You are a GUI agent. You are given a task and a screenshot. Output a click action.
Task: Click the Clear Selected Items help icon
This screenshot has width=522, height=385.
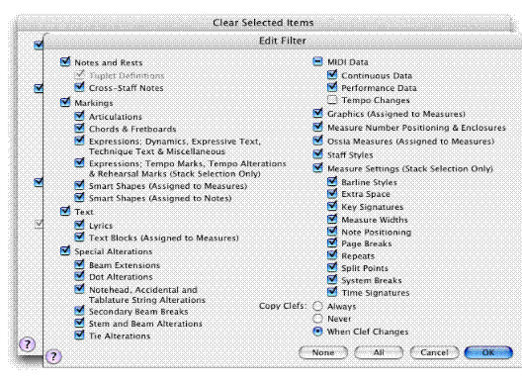click(27, 344)
